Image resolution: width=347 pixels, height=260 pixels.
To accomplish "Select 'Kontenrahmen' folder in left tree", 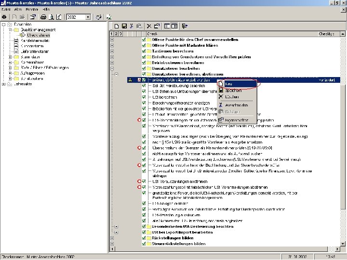I will pyautogui.click(x=32, y=62).
